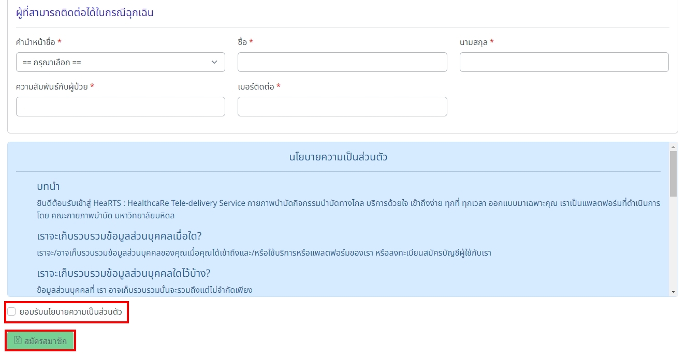
Task: Click the เราจะเก็บรวบรวมข้อมูลส่วนบุคคลเมื่อใด? heading
Action: 119,236
